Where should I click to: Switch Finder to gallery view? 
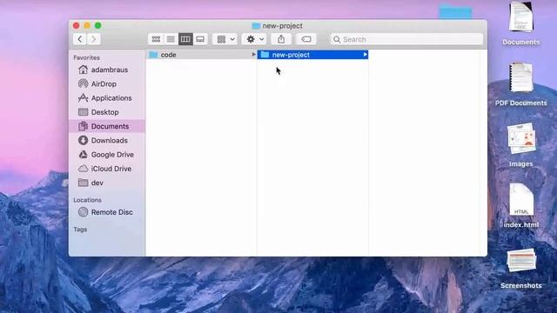pyautogui.click(x=200, y=39)
